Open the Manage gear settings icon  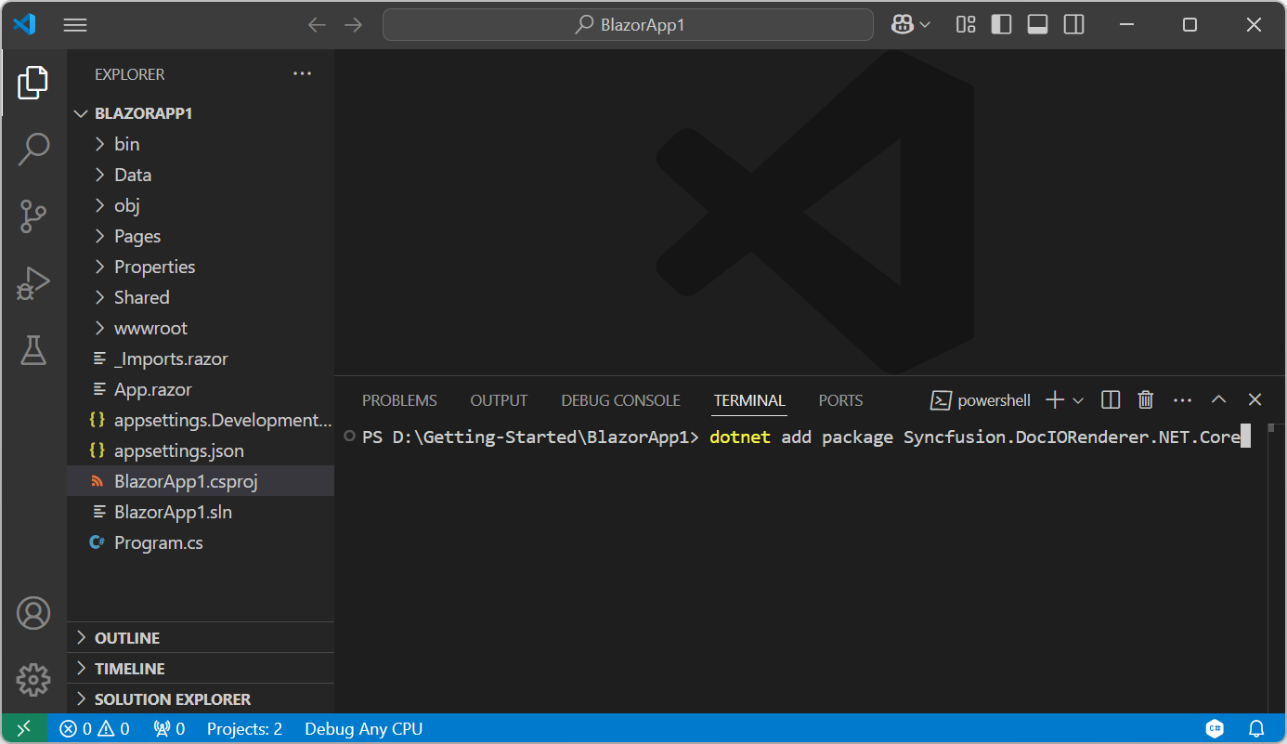click(x=33, y=680)
